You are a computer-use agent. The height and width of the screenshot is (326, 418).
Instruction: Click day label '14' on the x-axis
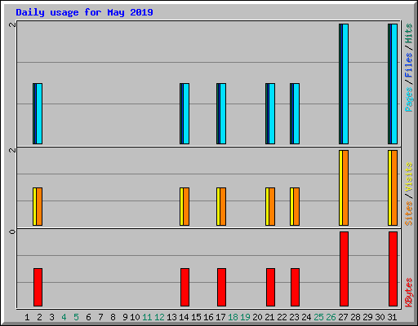tap(184, 317)
